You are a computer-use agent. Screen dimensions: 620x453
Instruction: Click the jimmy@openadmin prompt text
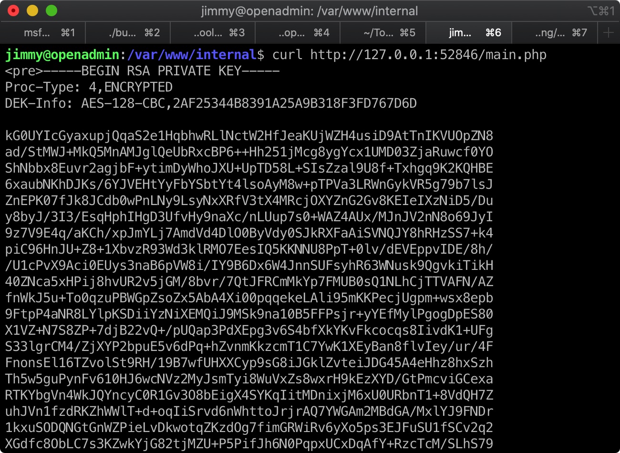(62, 55)
